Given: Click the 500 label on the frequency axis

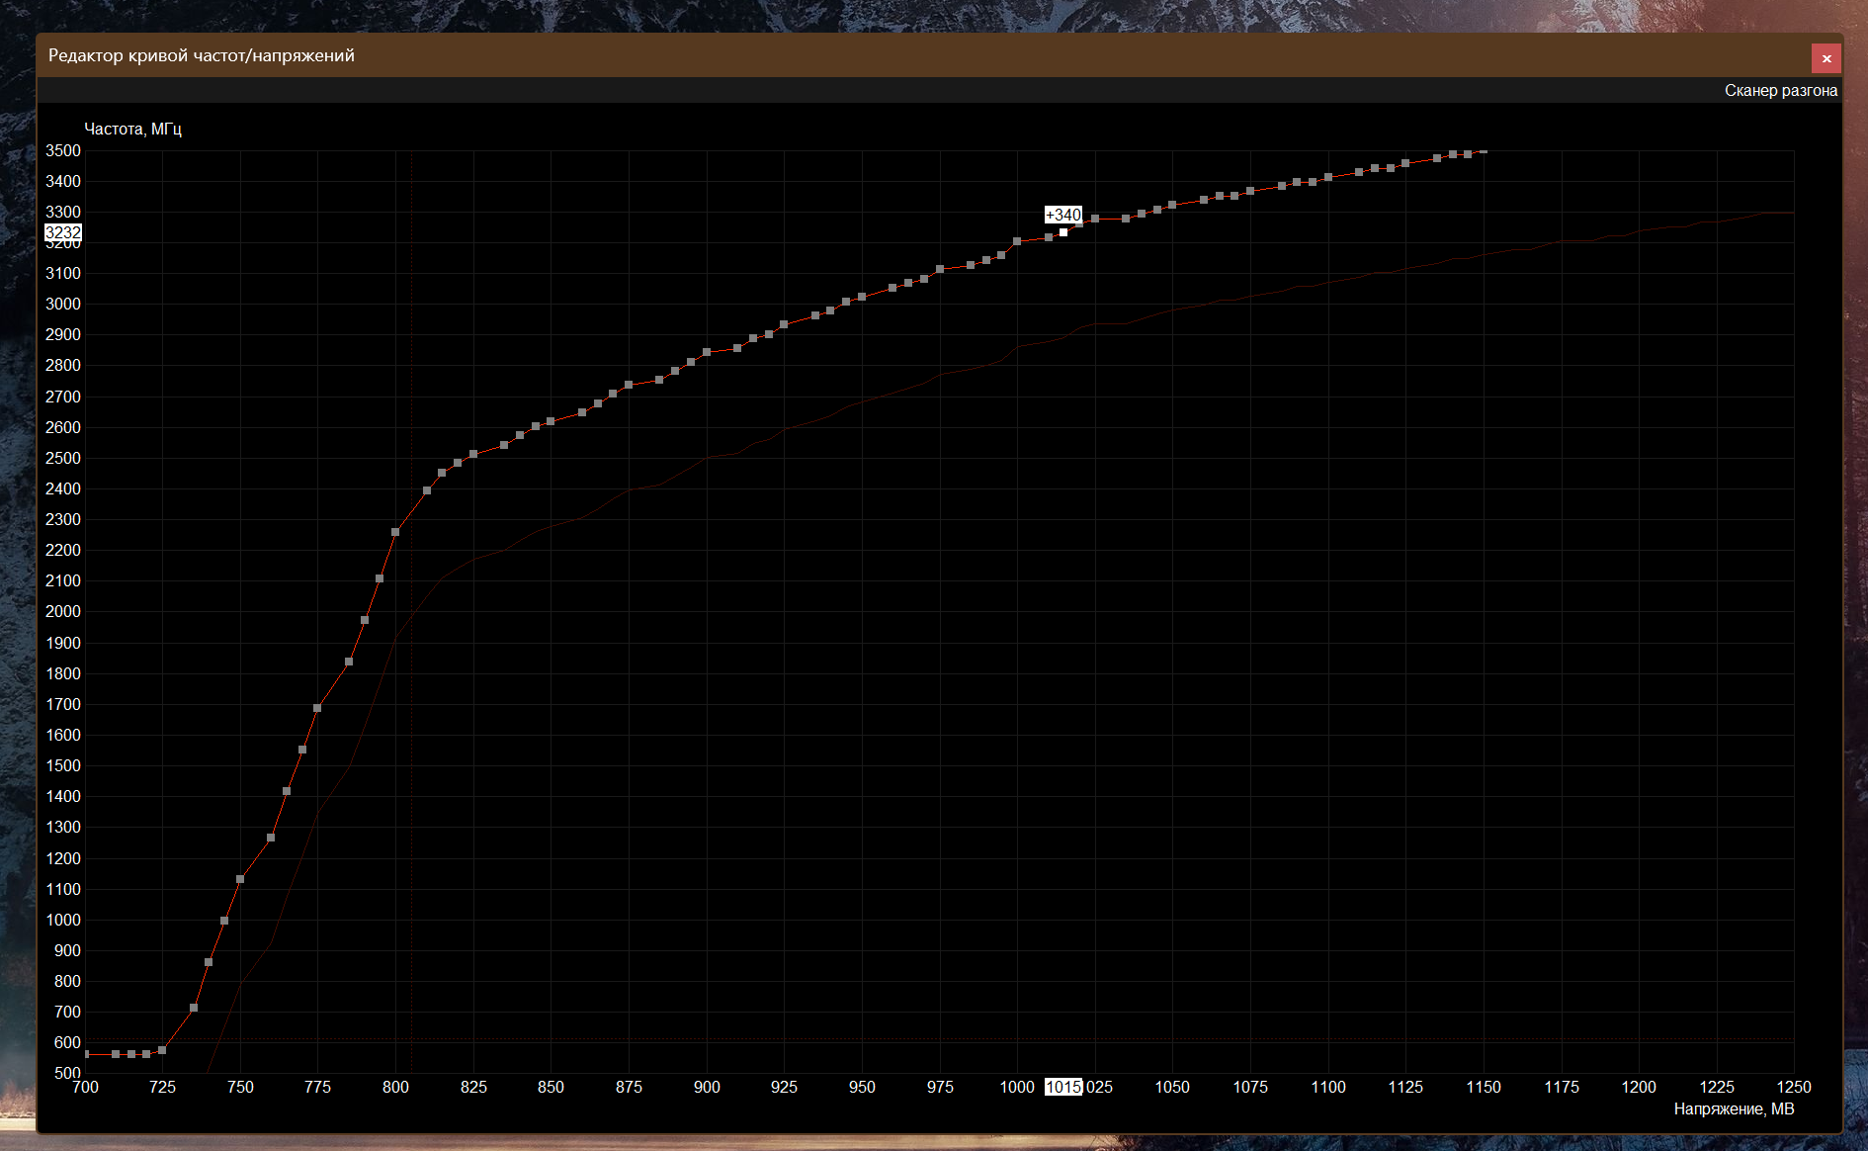Looking at the screenshot, I should click(x=68, y=1073).
